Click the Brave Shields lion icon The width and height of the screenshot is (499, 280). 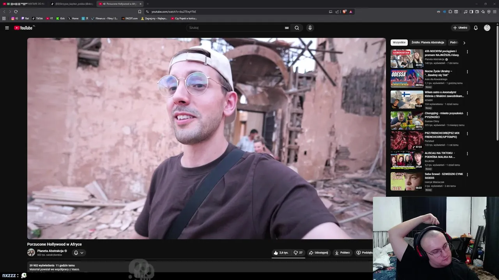tap(344, 12)
